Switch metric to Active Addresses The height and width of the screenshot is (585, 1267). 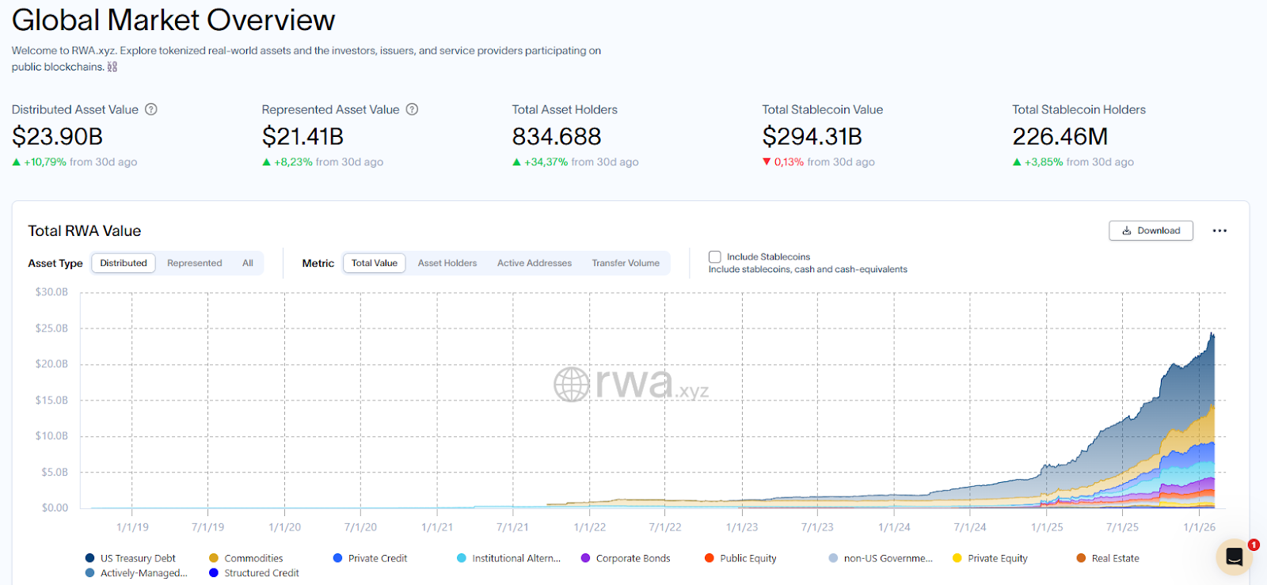pos(534,264)
